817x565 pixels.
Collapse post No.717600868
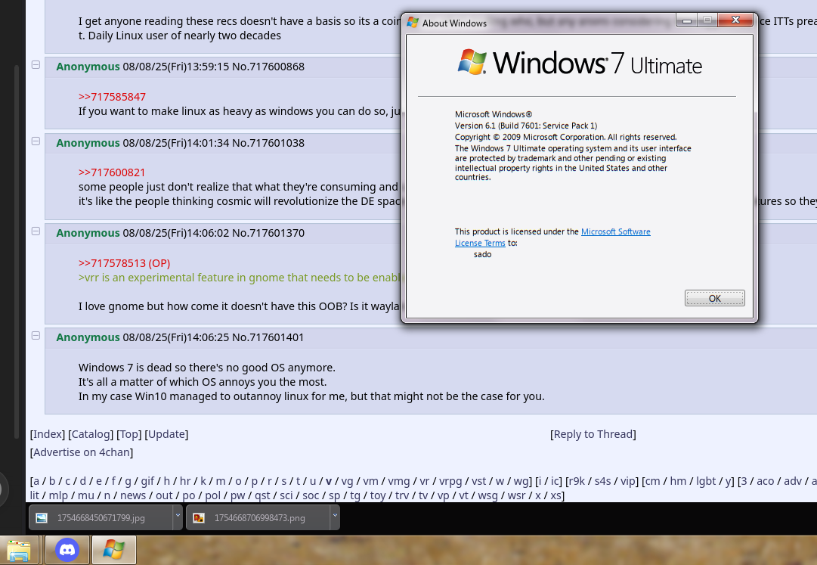click(x=36, y=64)
